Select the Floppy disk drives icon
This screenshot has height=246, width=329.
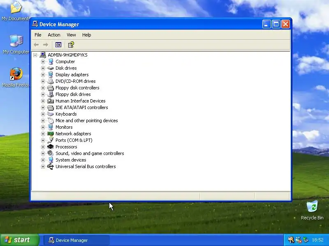(x=51, y=94)
